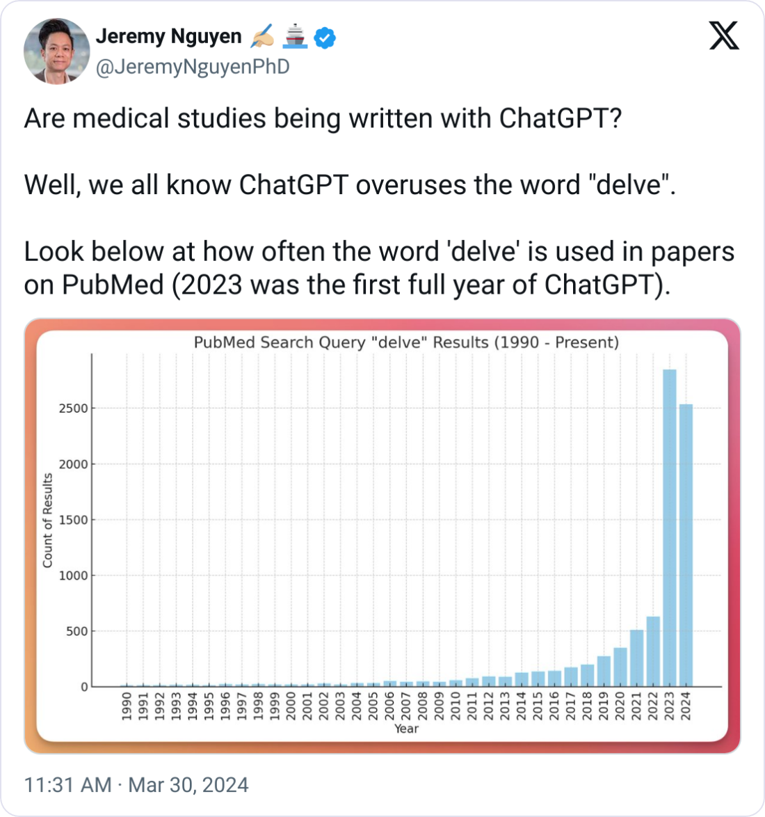Screen dimensions: 765x817
Task: Click the 2500 y-axis tick label
Action: pos(74,408)
